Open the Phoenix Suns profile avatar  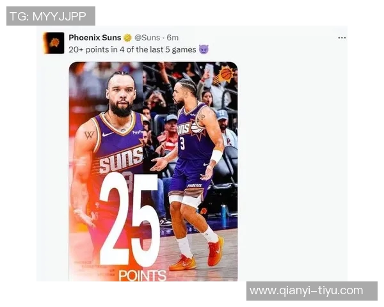(x=54, y=43)
